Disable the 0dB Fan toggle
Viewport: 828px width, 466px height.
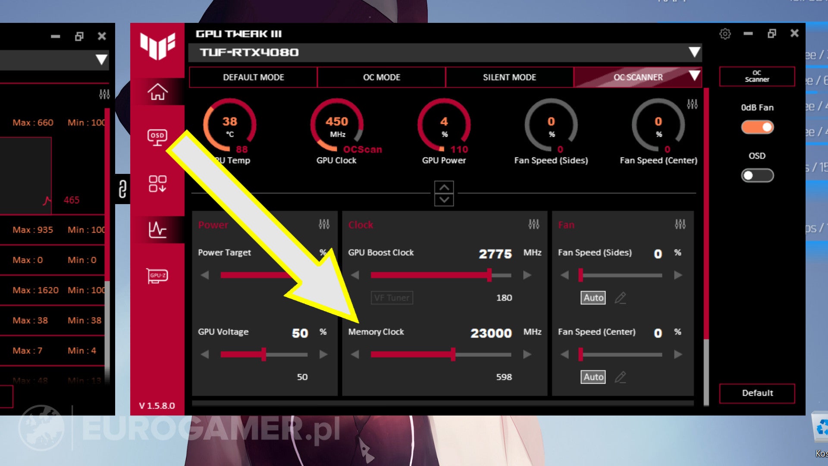tap(757, 127)
